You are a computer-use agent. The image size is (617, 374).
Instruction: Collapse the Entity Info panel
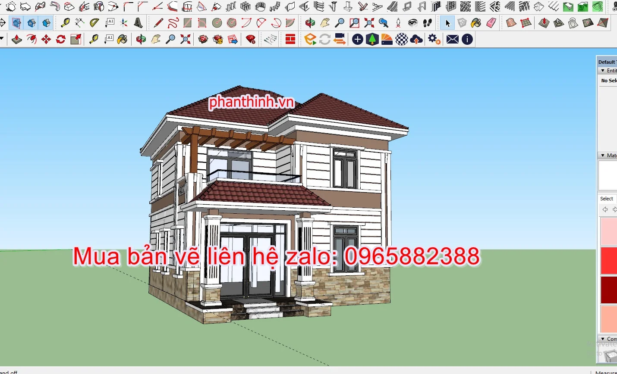[x=603, y=71]
